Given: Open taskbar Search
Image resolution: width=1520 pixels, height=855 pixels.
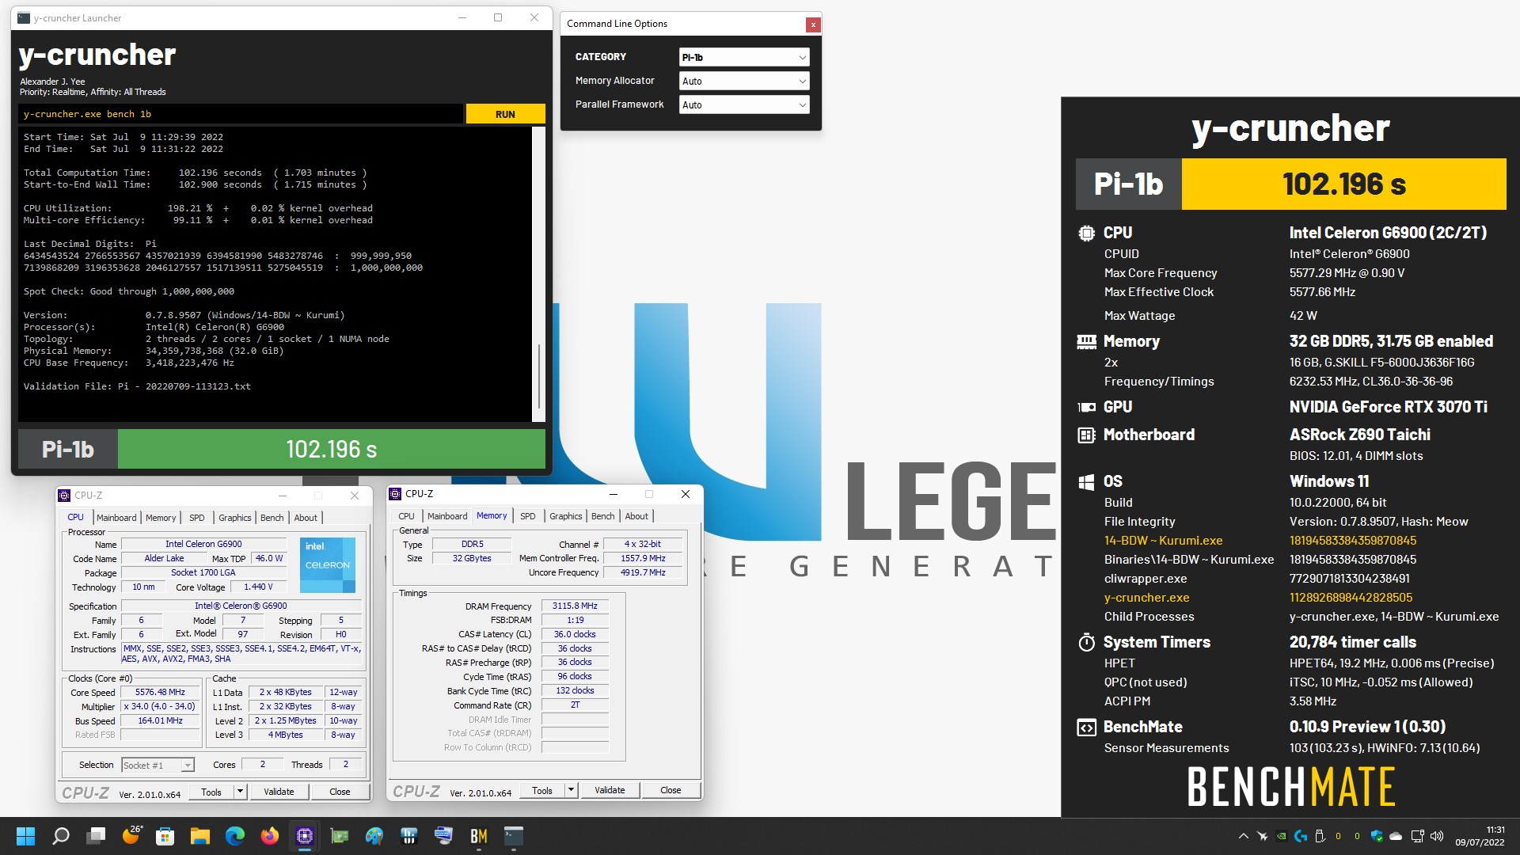Looking at the screenshot, I should pos(61,836).
